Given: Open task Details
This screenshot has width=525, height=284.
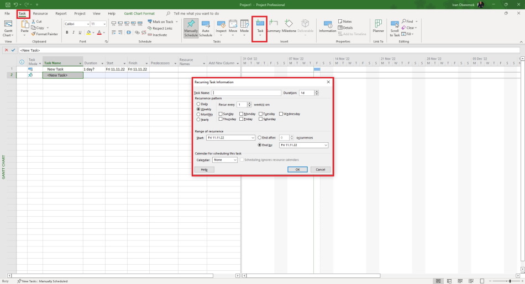Looking at the screenshot, I should pos(345,28).
